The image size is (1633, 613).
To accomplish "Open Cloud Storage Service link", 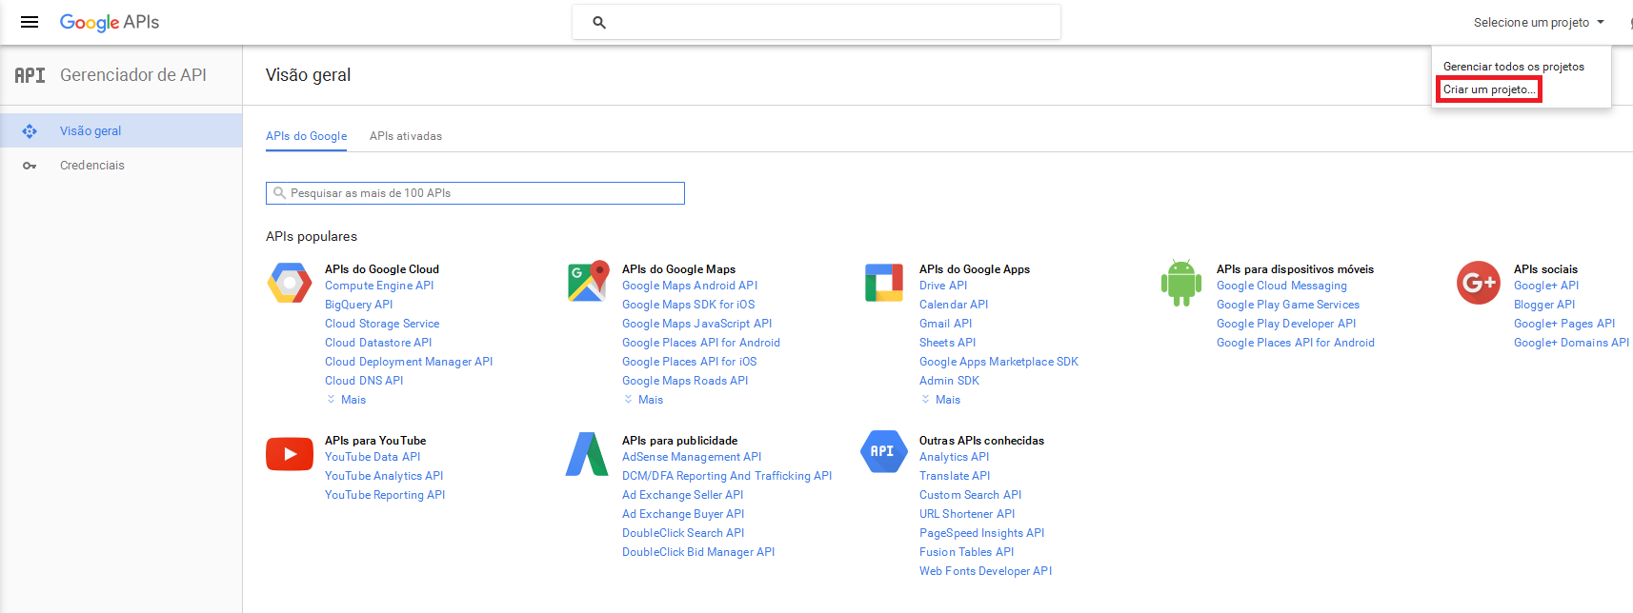I will (x=382, y=324).
